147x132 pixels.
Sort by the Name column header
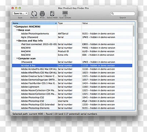(x=35, y=23)
